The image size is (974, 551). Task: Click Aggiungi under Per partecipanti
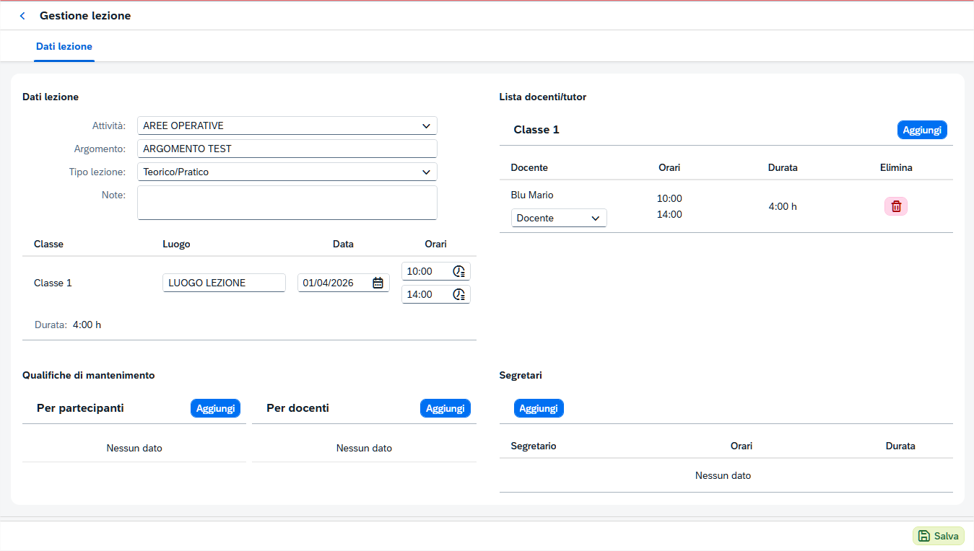pyautogui.click(x=215, y=408)
